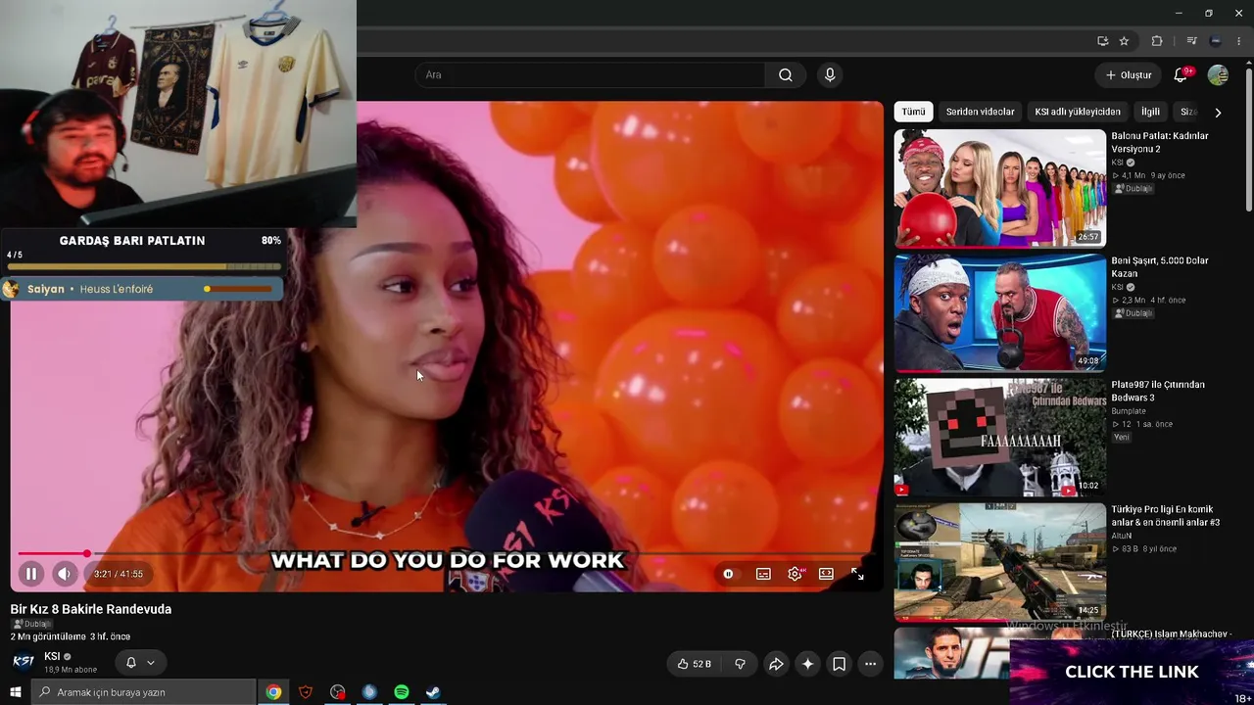1254x705 pixels.
Task: Click in the Ara search field
Action: tap(591, 75)
